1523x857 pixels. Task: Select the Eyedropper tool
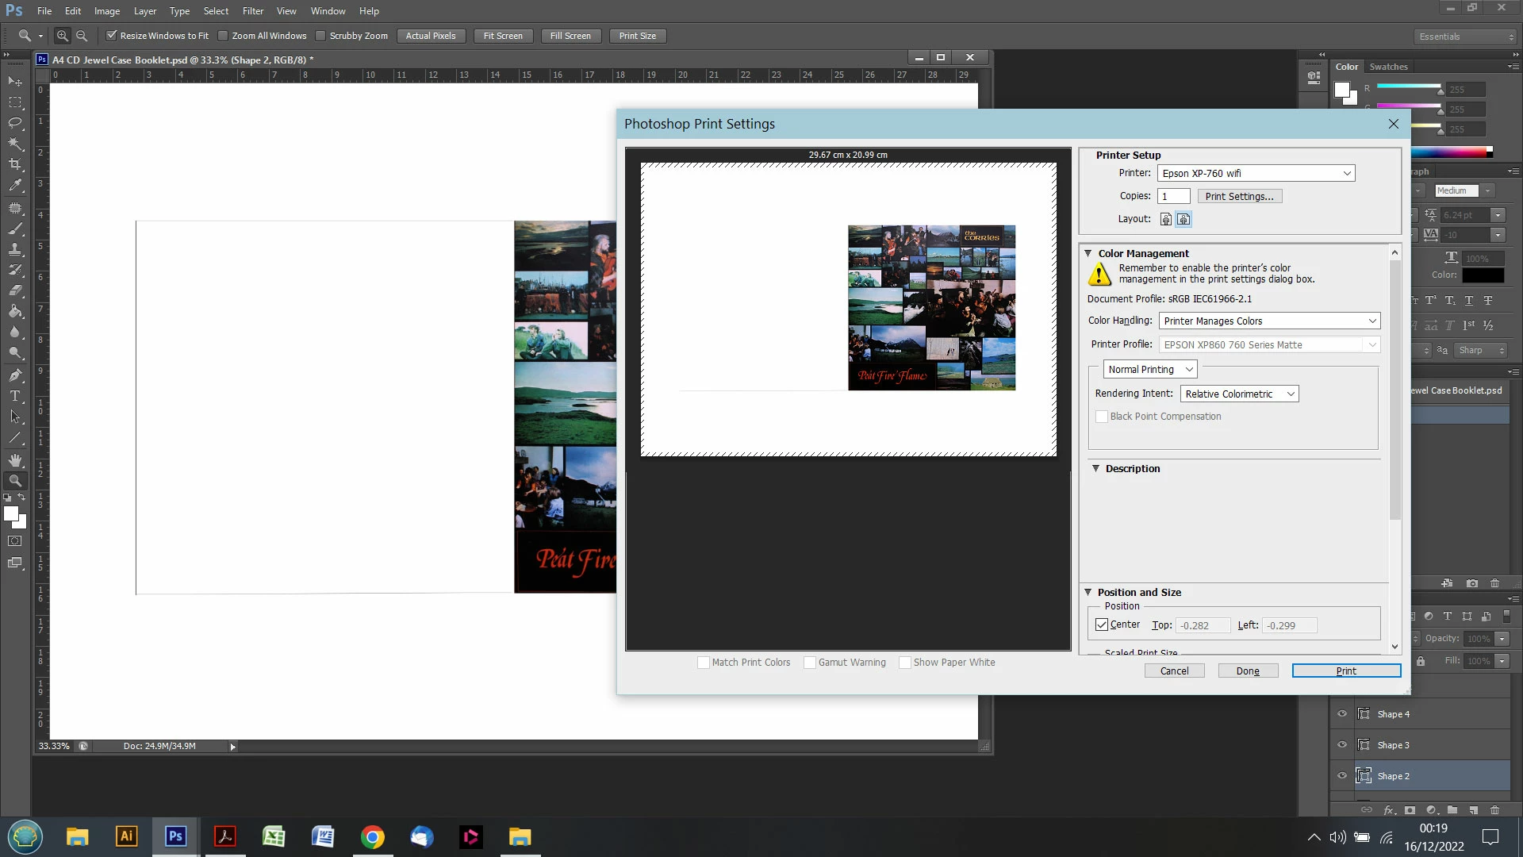15,186
